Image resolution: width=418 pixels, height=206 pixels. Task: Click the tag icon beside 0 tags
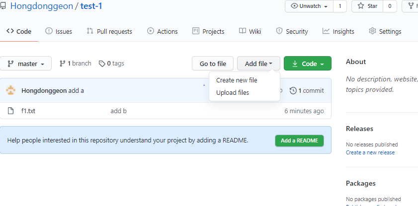[102, 64]
